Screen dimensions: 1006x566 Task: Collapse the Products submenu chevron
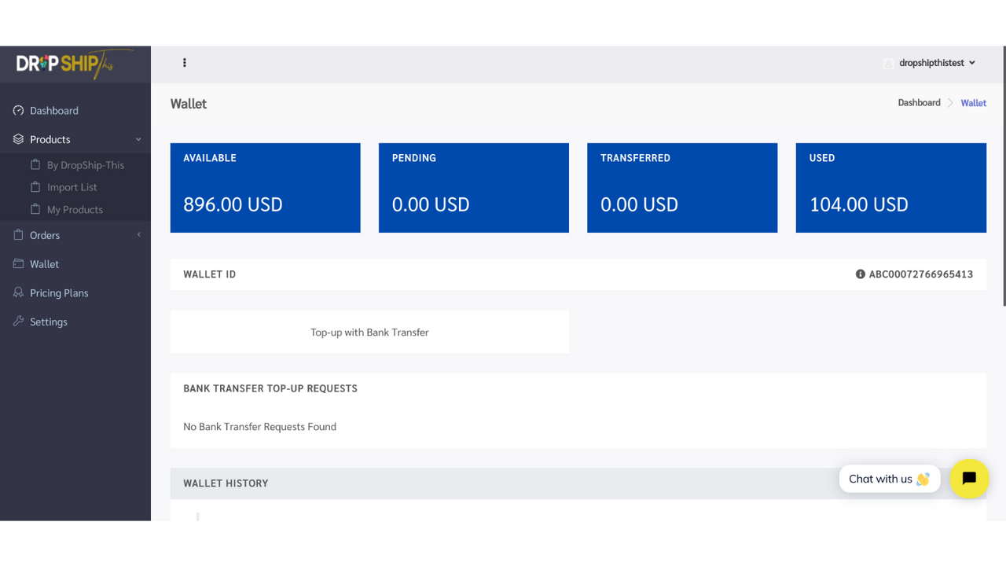tap(139, 138)
